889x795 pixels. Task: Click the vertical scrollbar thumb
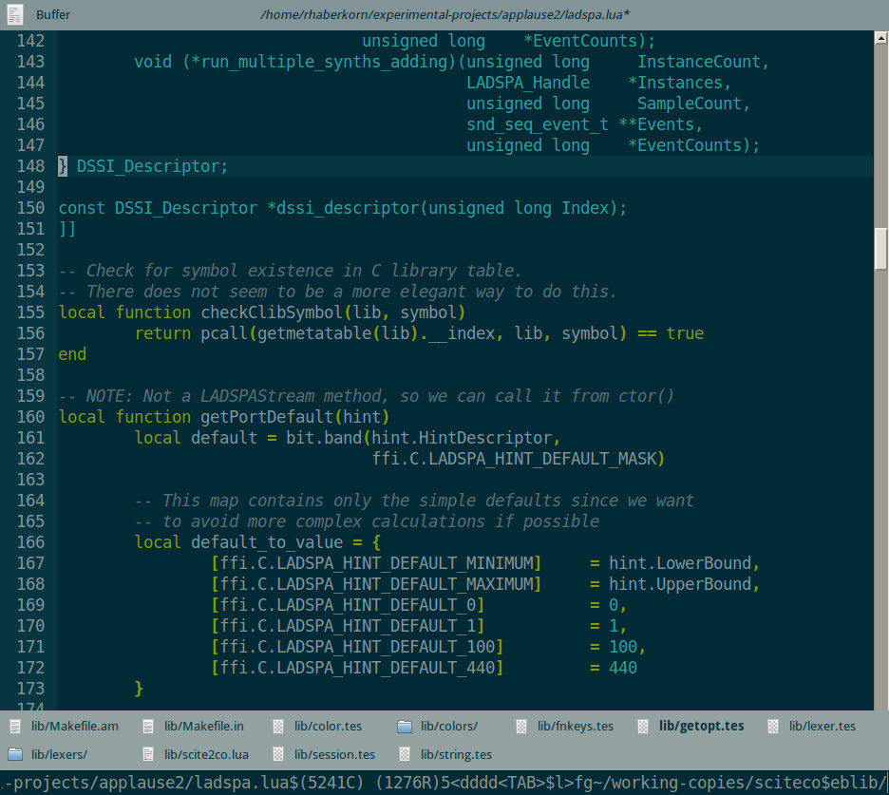880,250
